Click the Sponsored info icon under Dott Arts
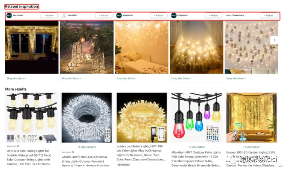Image resolution: width=286 pixels, height=172 pixels. point(18,146)
